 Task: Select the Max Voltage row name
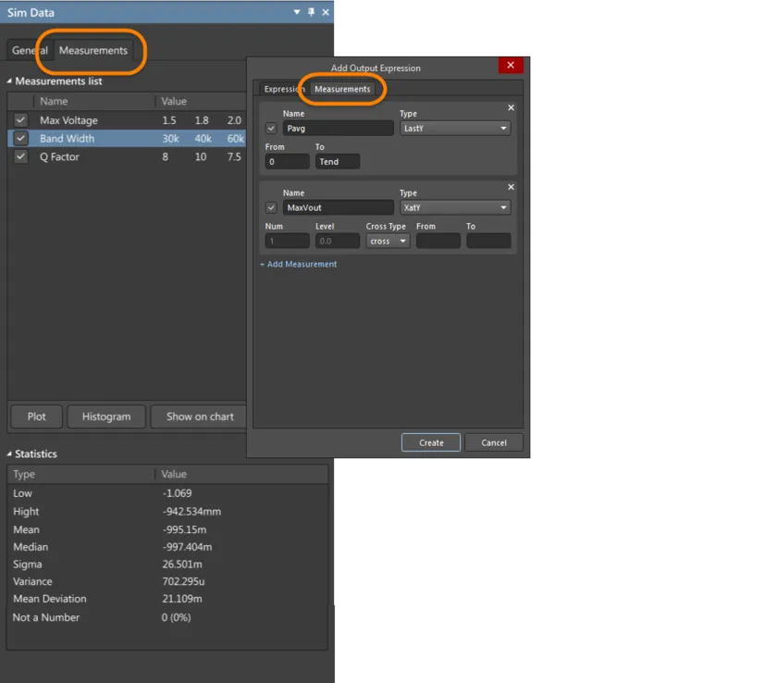point(68,120)
